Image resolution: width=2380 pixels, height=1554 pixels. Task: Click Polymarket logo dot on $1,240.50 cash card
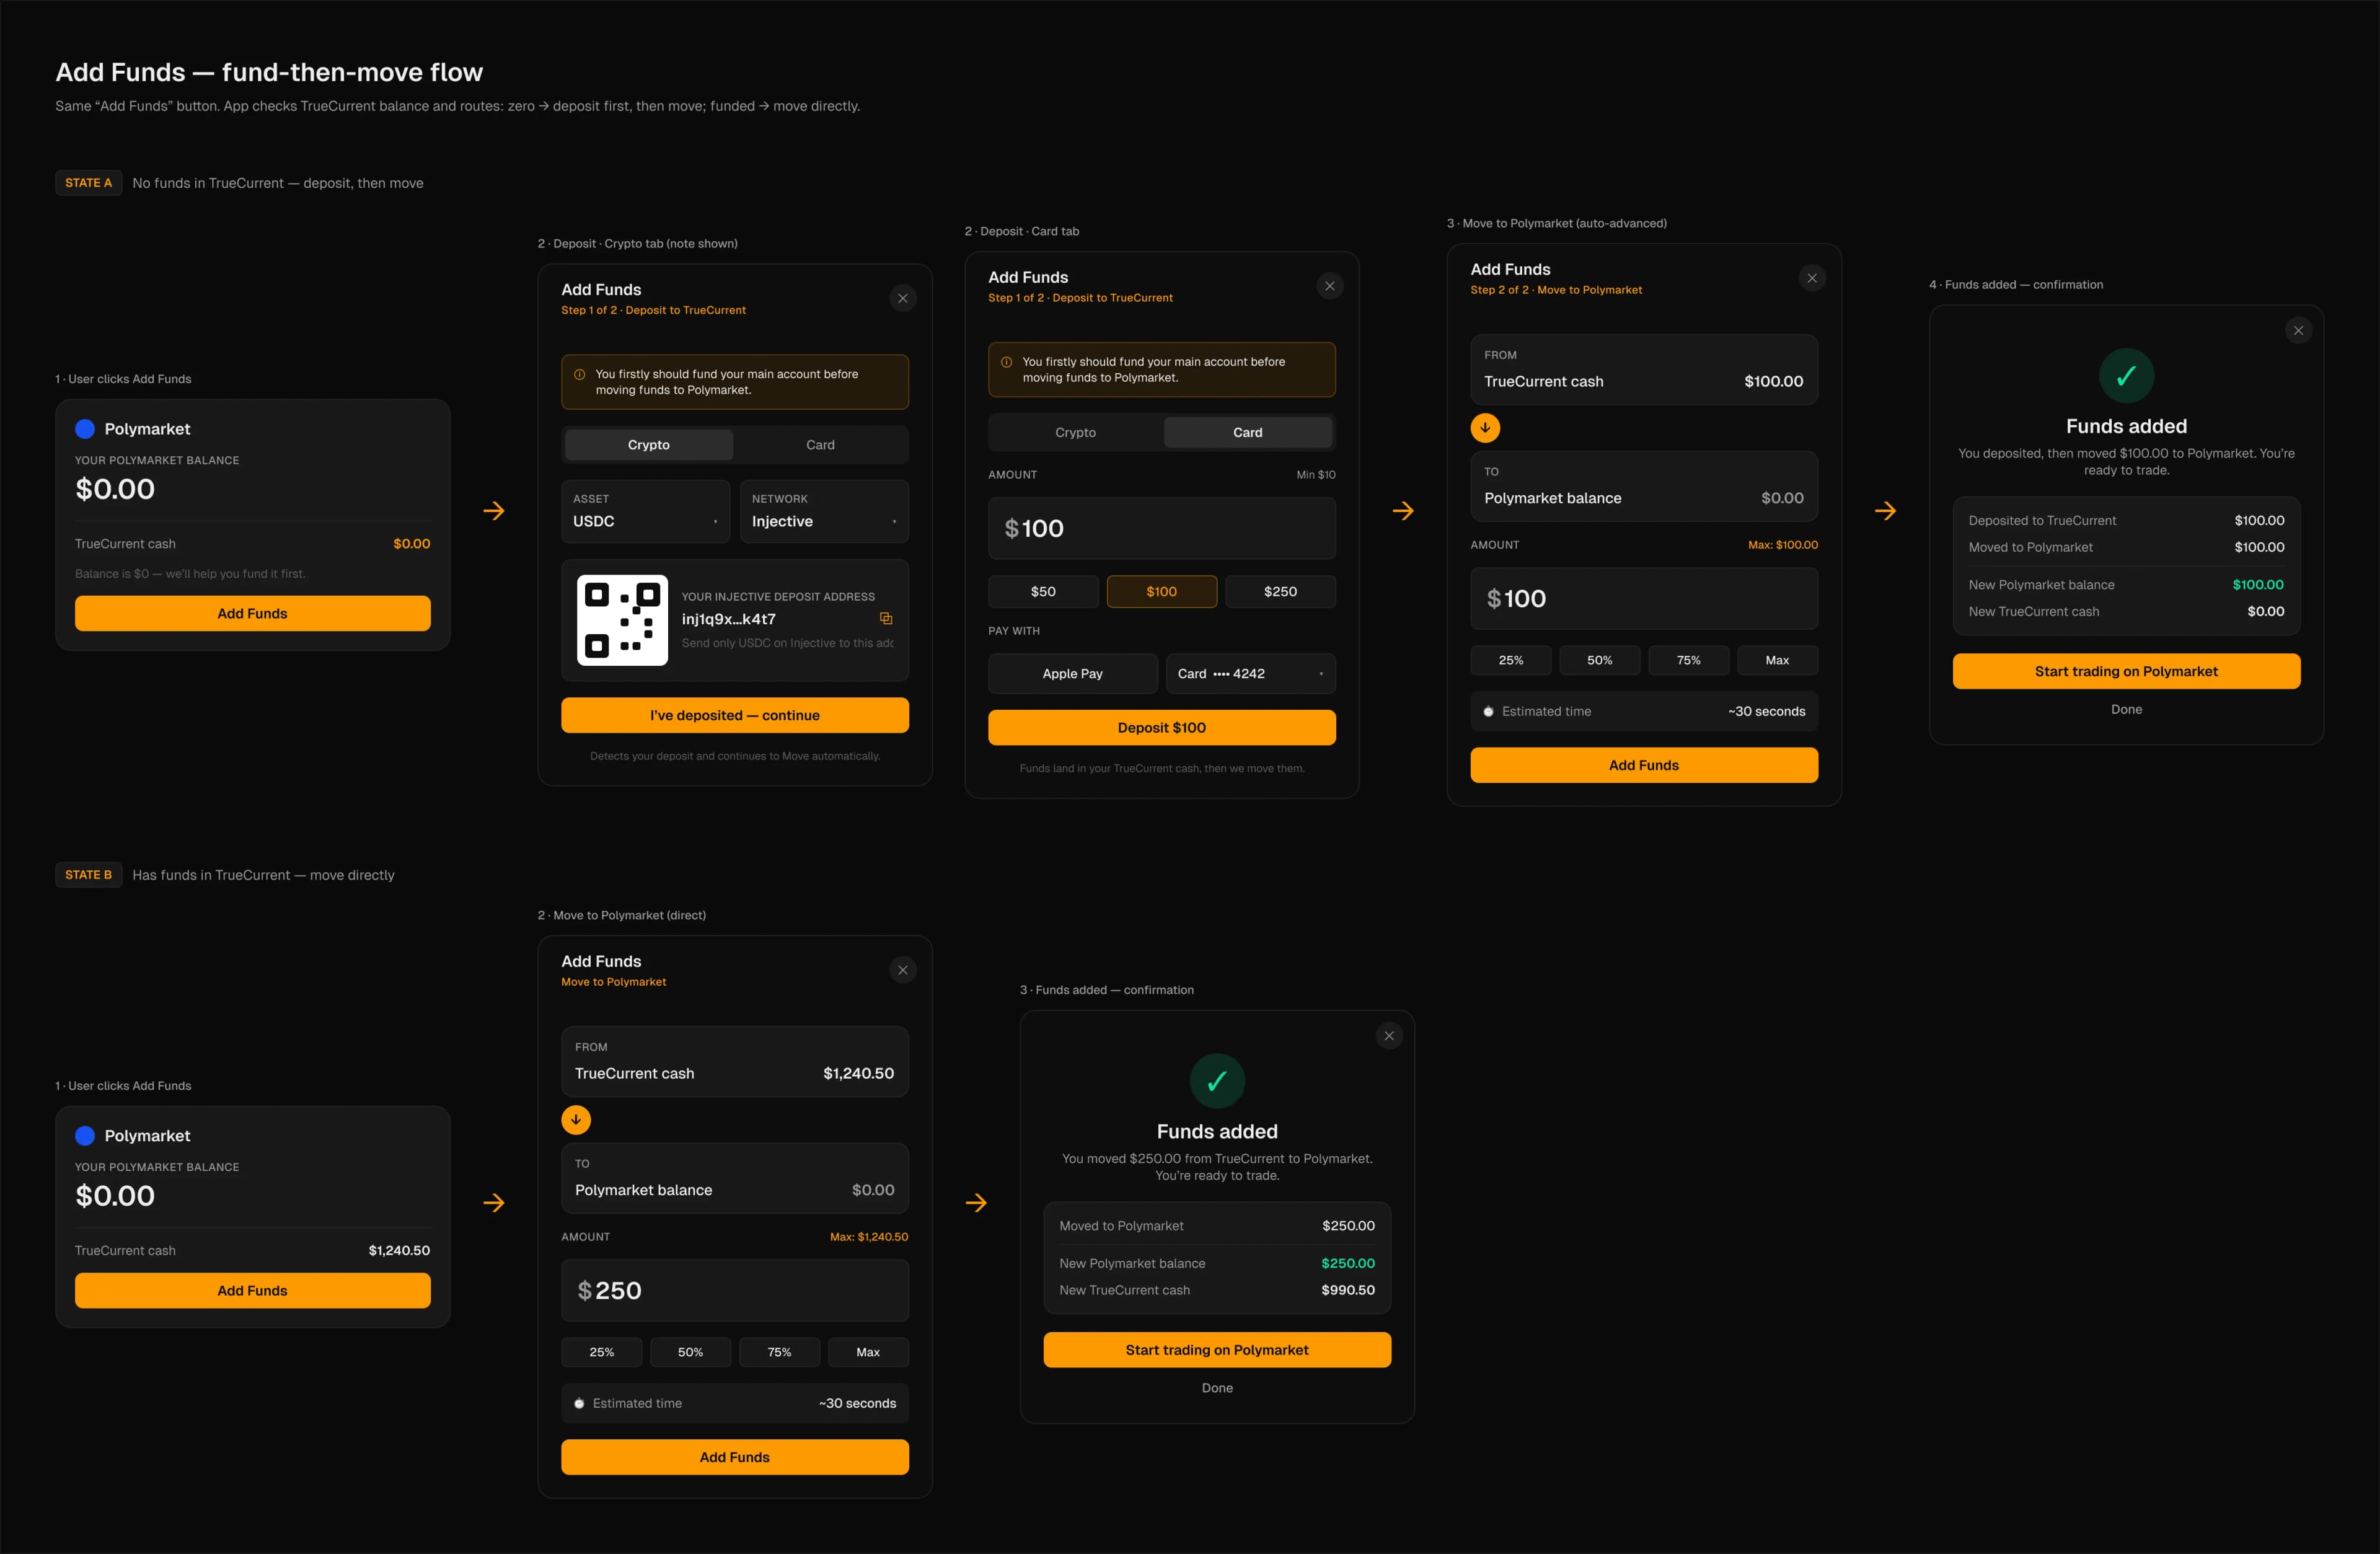85,1136
